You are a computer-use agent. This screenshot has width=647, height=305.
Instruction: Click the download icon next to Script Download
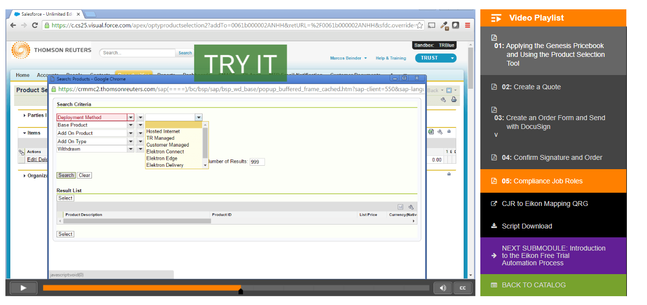coord(494,226)
